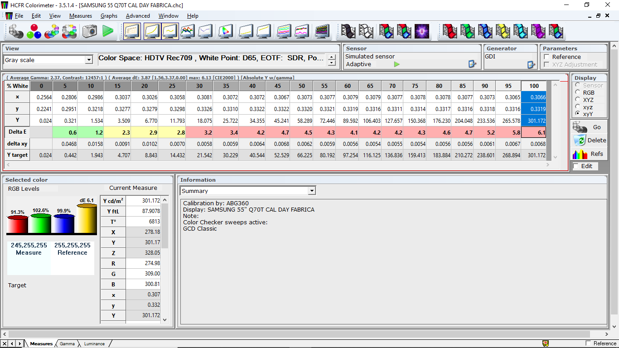Click the measures table horizontal scrollbar right arrow
Image resolution: width=619 pixels, height=348 pixels.
548,165
